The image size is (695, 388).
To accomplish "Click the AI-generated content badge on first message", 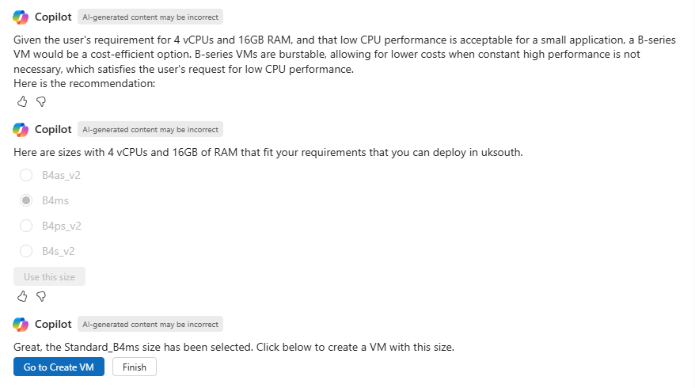I will click(x=150, y=17).
